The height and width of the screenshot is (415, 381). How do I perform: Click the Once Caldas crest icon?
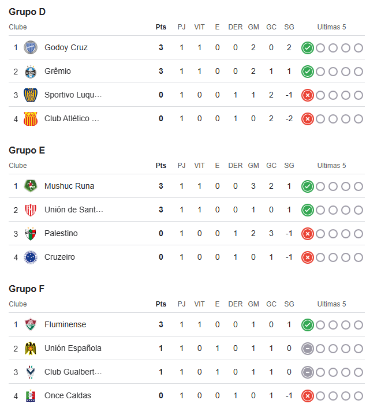(x=31, y=396)
